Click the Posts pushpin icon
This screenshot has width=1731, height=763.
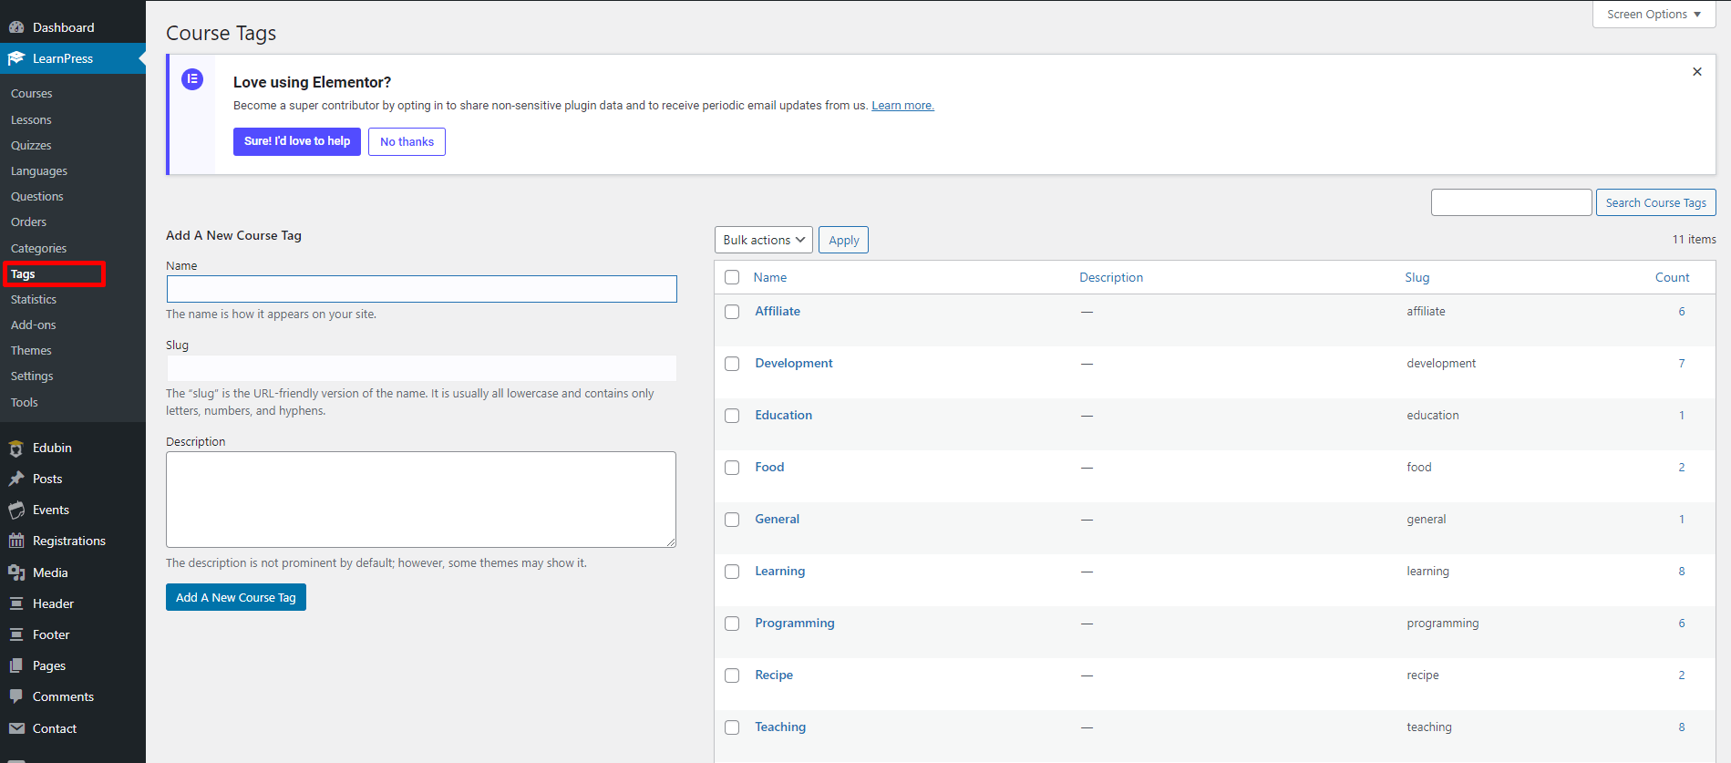click(16, 479)
